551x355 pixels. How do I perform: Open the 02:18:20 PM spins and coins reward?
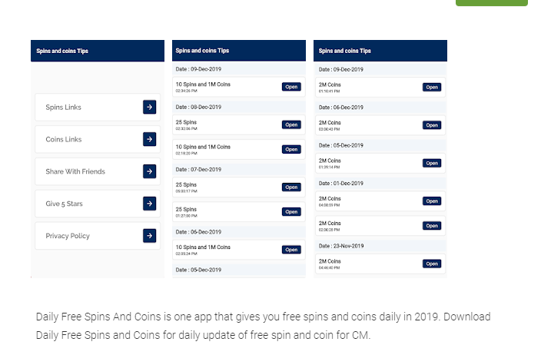point(291,149)
